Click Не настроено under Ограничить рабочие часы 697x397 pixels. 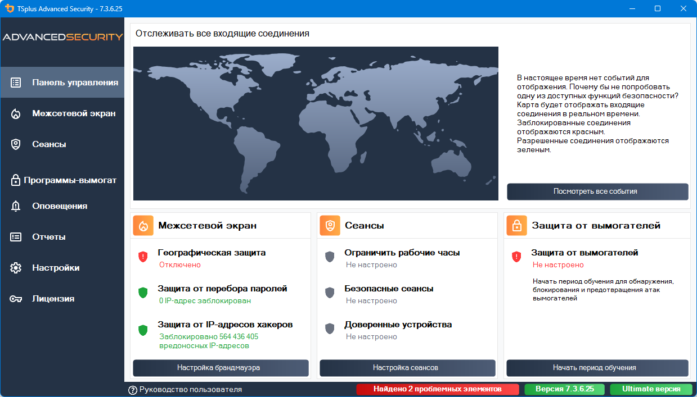point(371,265)
